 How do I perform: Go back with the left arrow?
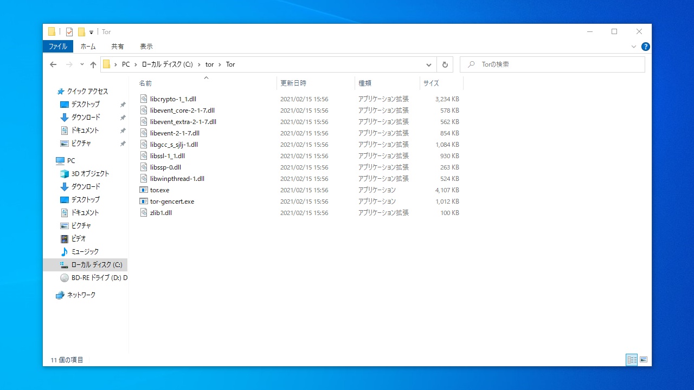(53, 64)
